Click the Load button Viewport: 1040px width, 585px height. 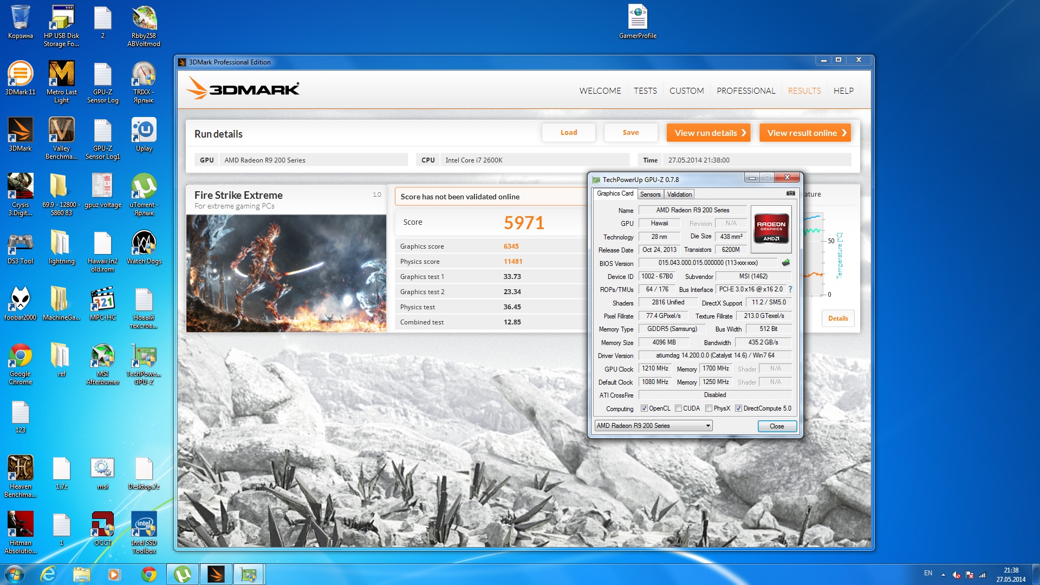point(568,133)
